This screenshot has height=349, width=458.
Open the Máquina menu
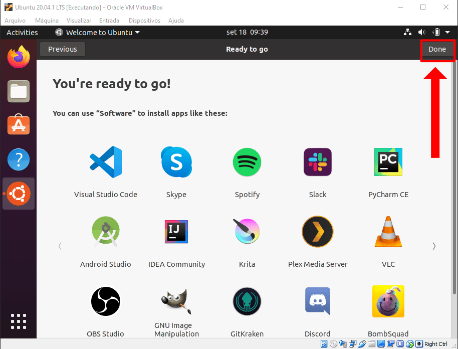tap(47, 21)
